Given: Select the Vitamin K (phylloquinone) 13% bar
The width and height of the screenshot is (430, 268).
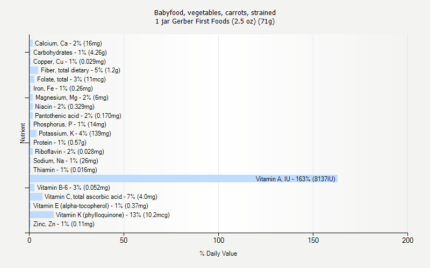Looking at the screenshot, I should point(42,215).
